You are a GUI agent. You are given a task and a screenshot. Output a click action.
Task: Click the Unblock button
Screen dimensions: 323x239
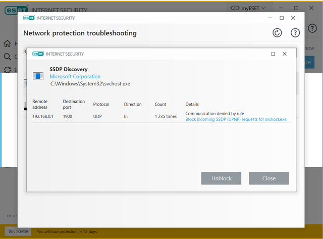(x=221, y=178)
